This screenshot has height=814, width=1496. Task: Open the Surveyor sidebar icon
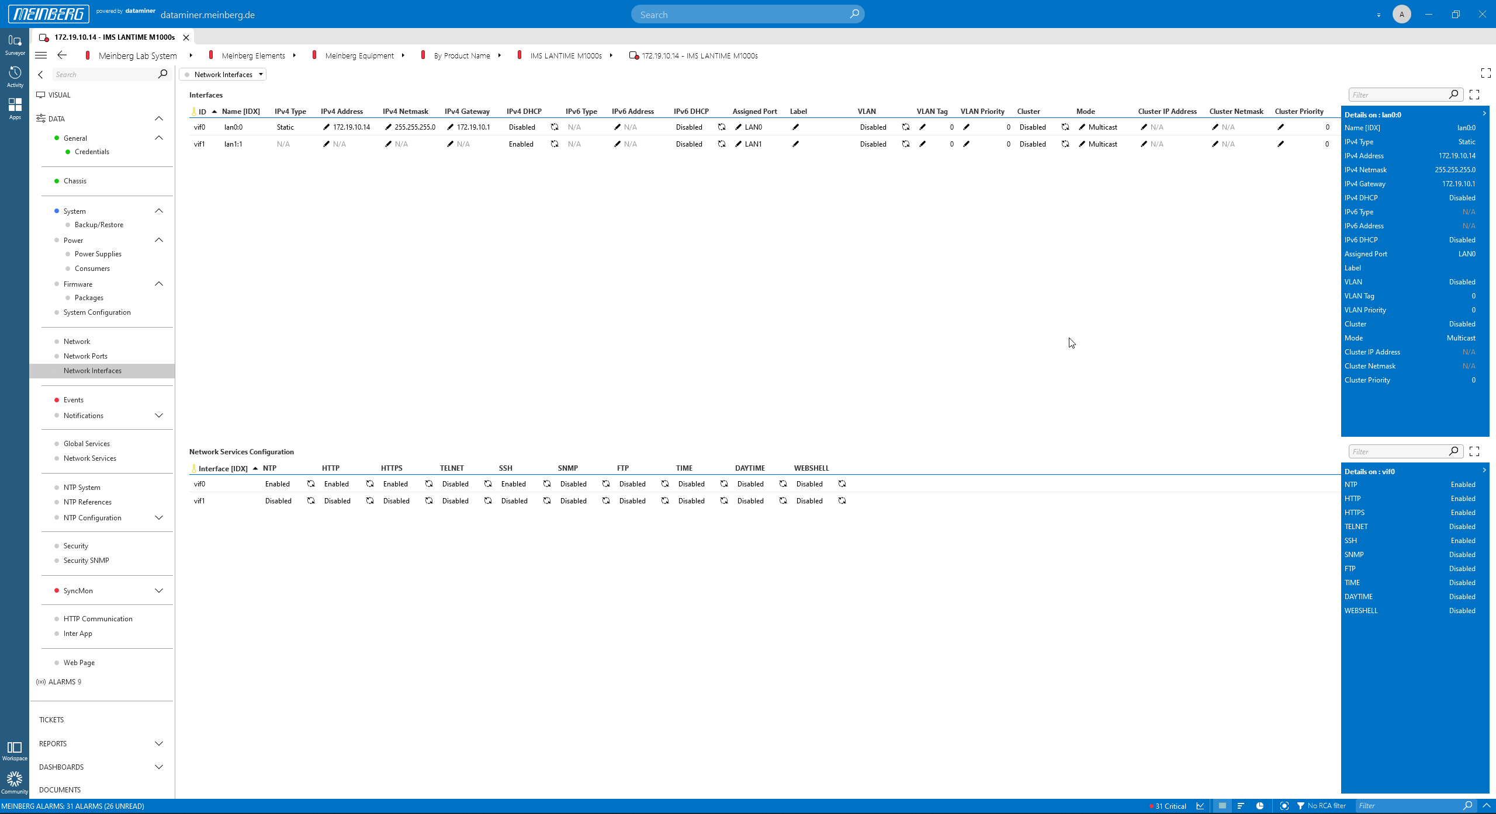15,44
